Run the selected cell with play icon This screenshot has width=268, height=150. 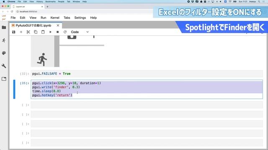(50, 32)
